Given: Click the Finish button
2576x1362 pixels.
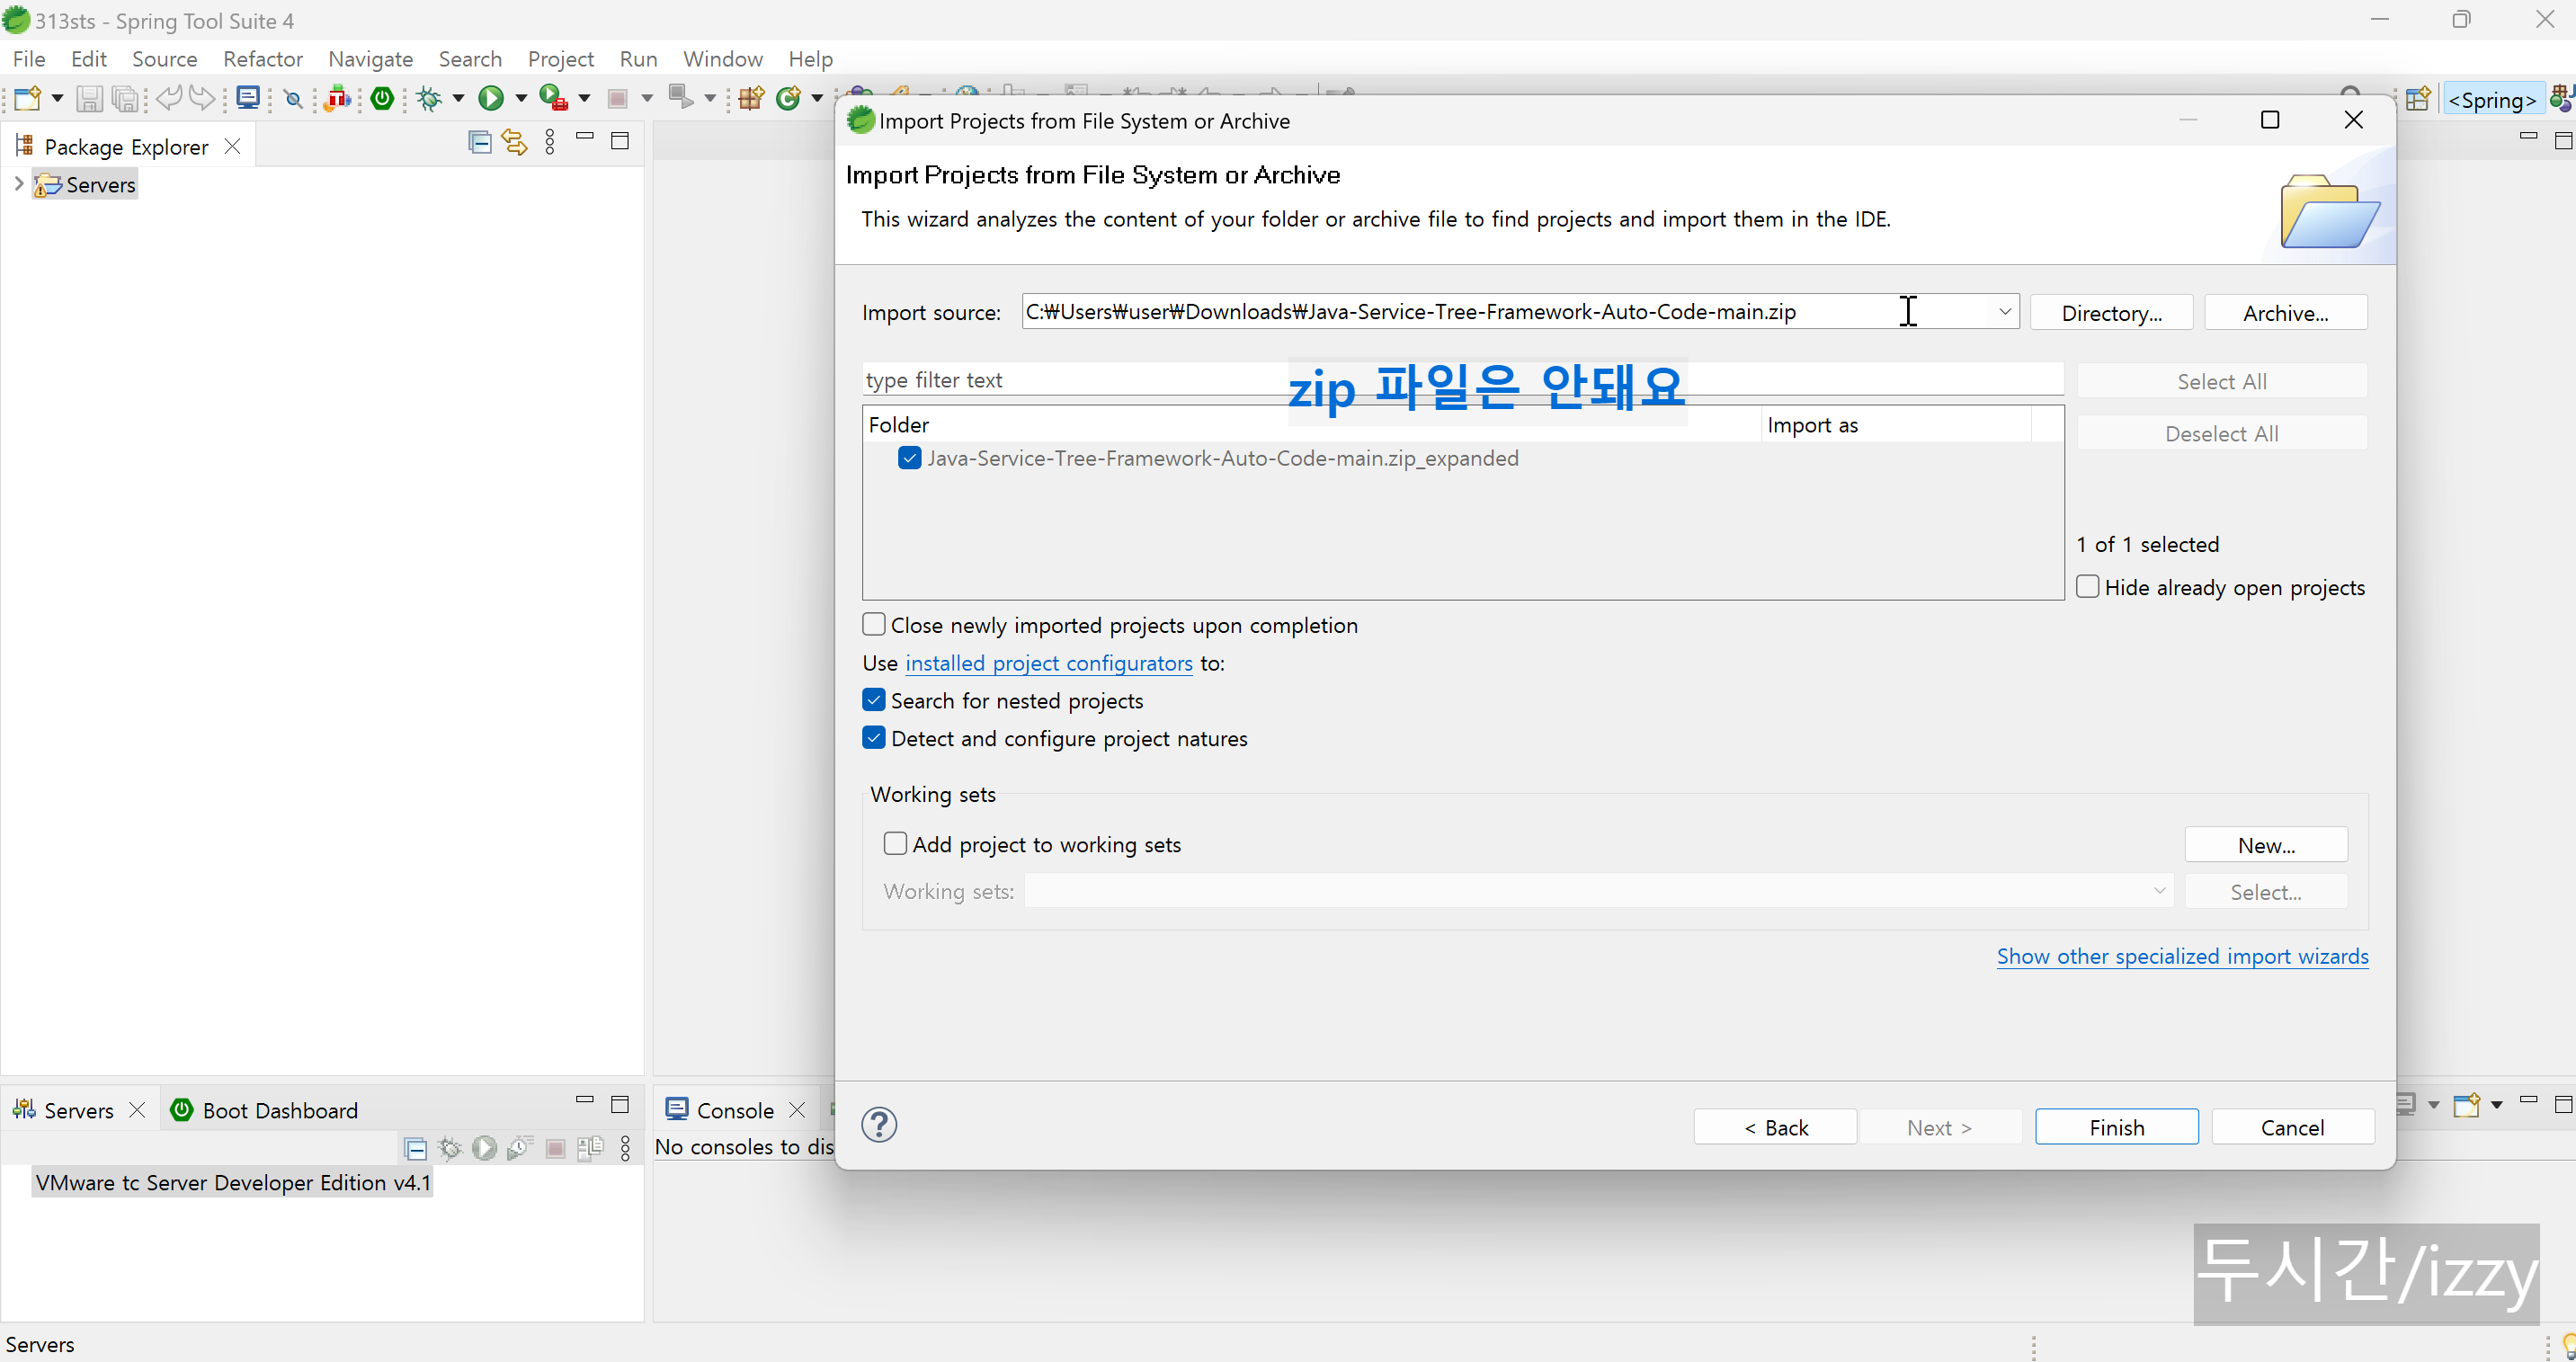Looking at the screenshot, I should click(2116, 1127).
